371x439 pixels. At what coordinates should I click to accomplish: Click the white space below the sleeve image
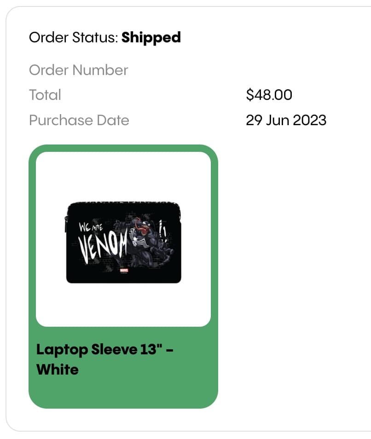pyautogui.click(x=123, y=305)
